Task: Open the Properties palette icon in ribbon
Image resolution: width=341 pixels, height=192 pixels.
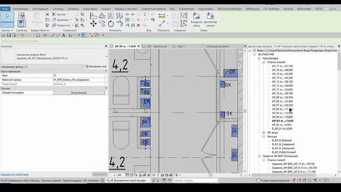Action: click(21, 23)
